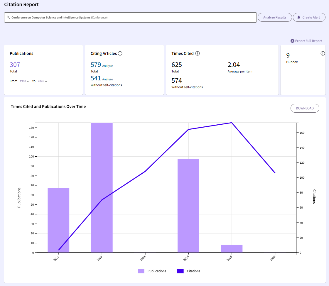The height and width of the screenshot is (286, 329).
Task: Select the 2022 publications bar
Action: [x=102, y=187]
